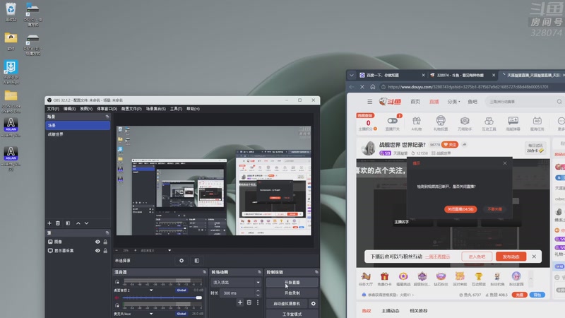565x318 pixels.
Task: Collapse the activity icon row chevron
Action: click(x=530, y=278)
